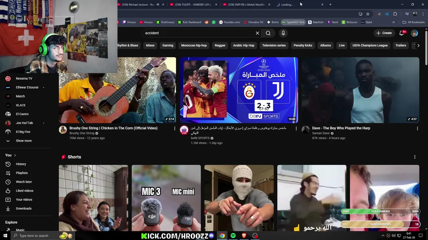The width and height of the screenshot is (428, 240).
Task: Open Chrome media controls icon
Action: [407, 14]
